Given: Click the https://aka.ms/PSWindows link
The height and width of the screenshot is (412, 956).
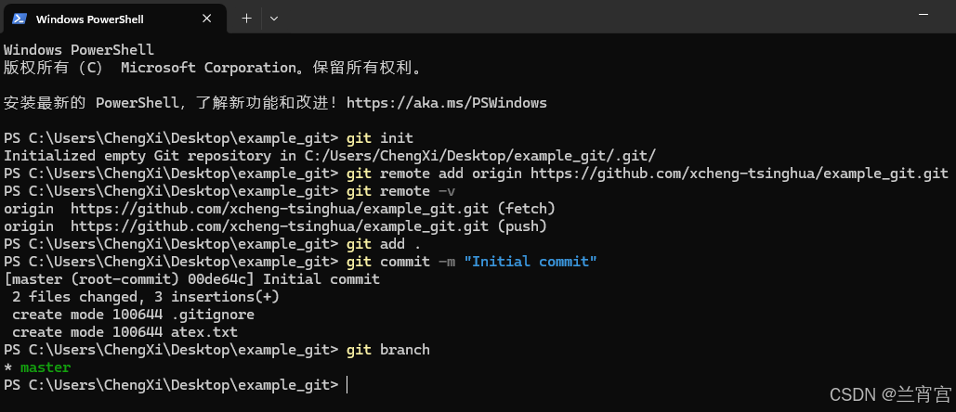Looking at the screenshot, I should [446, 103].
